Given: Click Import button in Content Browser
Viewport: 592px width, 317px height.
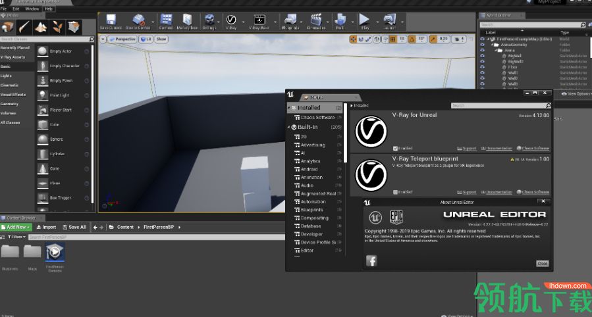Looking at the screenshot, I should (46, 227).
